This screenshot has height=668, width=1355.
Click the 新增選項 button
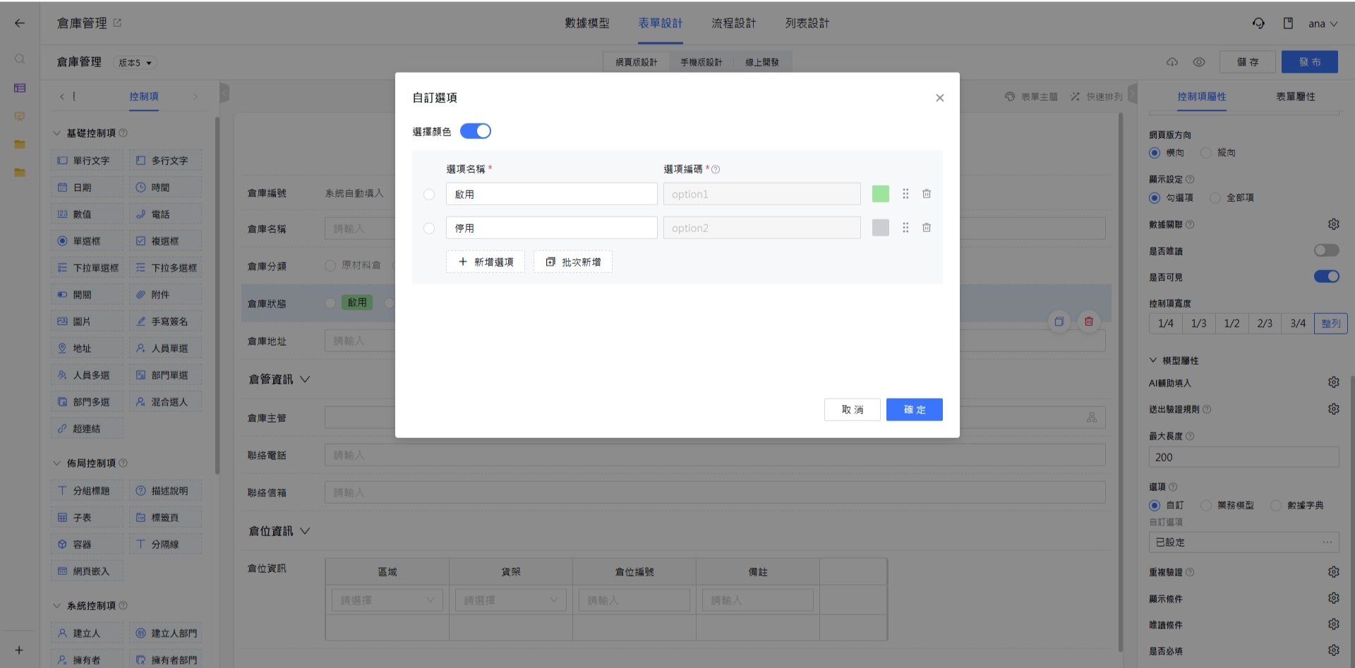click(486, 262)
